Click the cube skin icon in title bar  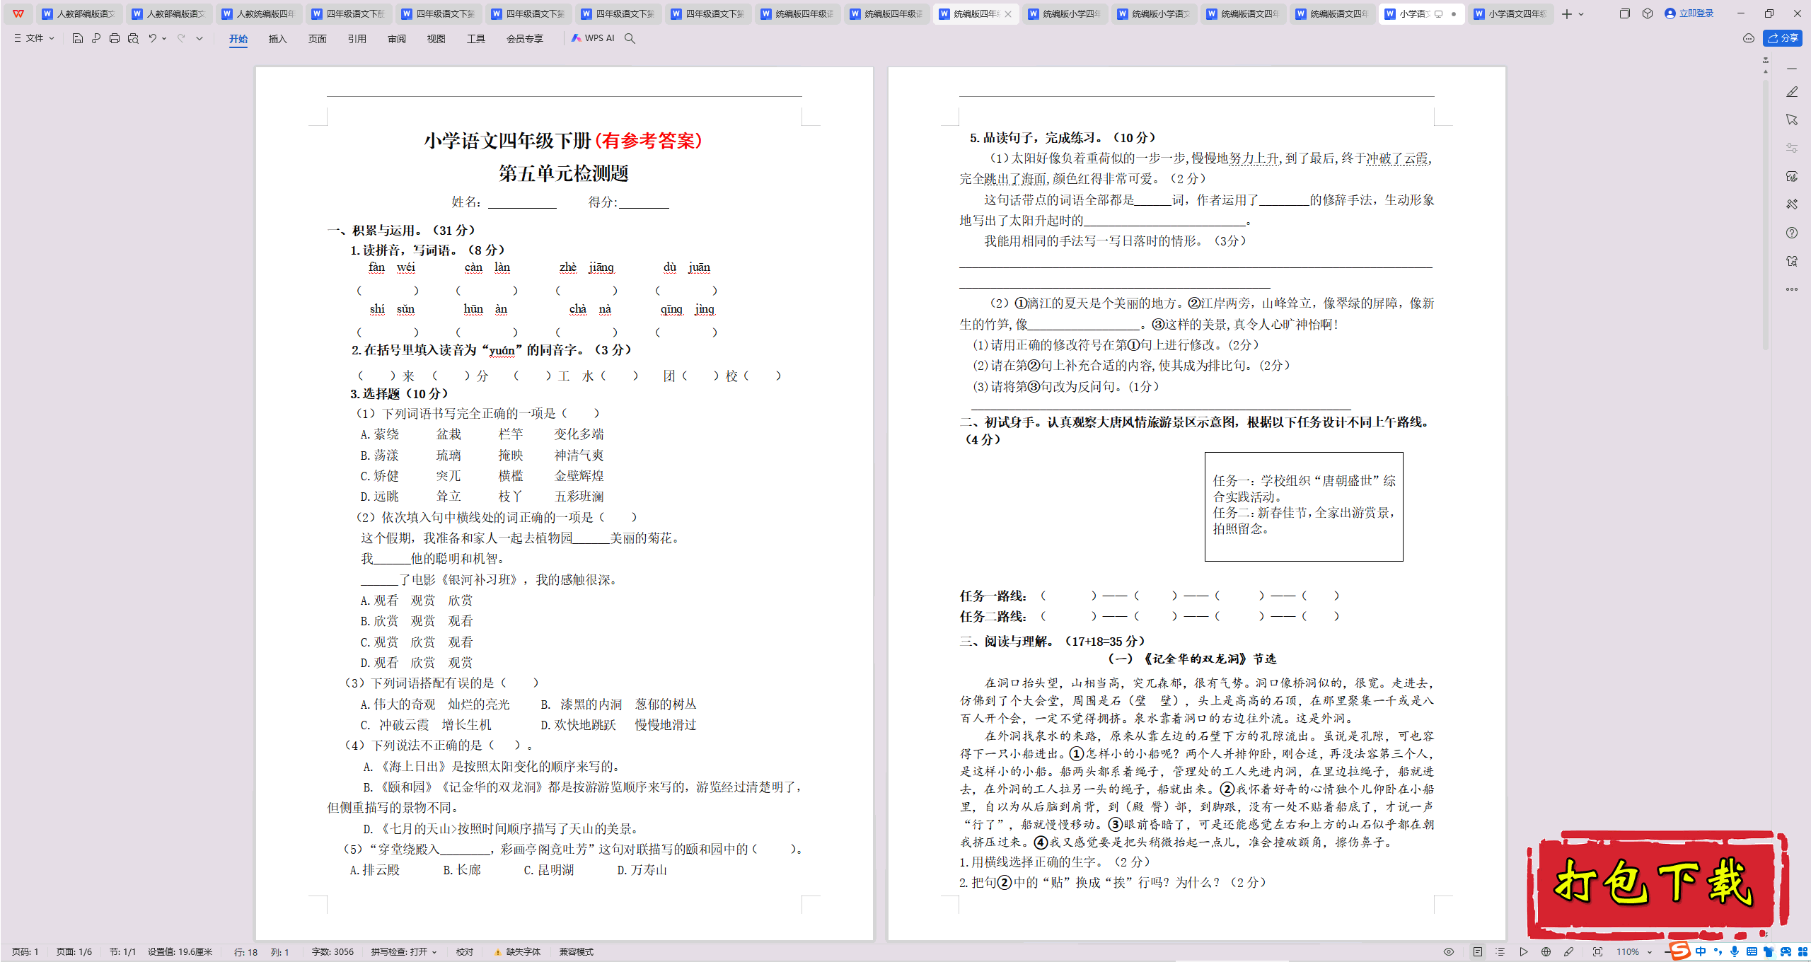[x=1648, y=13]
